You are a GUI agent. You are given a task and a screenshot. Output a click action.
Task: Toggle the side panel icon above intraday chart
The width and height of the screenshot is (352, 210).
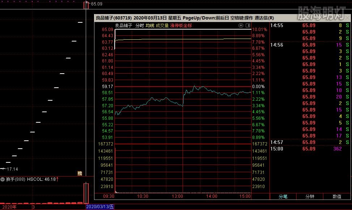[x=248, y=26]
